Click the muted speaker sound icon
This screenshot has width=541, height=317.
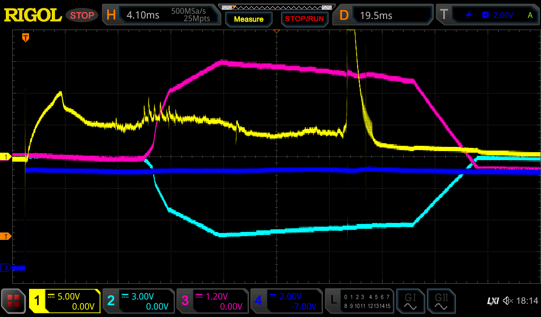508,301
